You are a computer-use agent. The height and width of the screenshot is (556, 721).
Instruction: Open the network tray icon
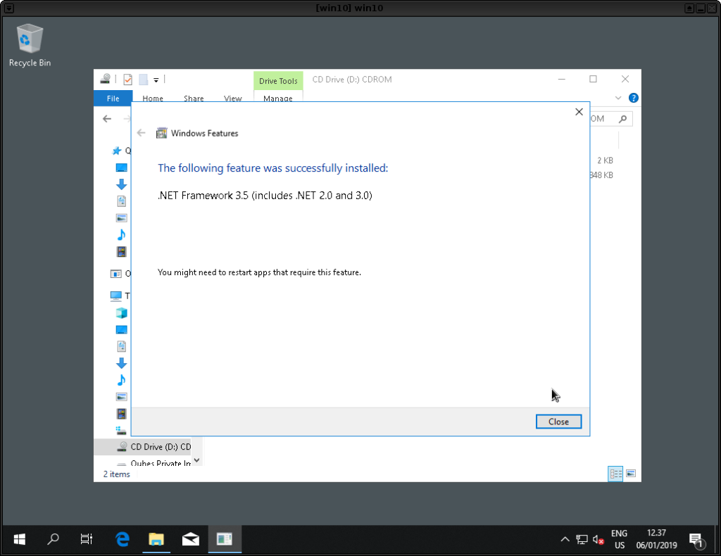point(582,539)
